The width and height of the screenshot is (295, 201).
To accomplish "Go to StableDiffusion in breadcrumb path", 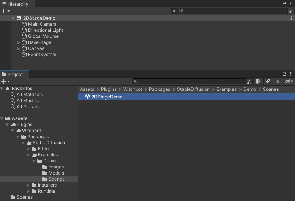I will pyautogui.click(x=193, y=89).
